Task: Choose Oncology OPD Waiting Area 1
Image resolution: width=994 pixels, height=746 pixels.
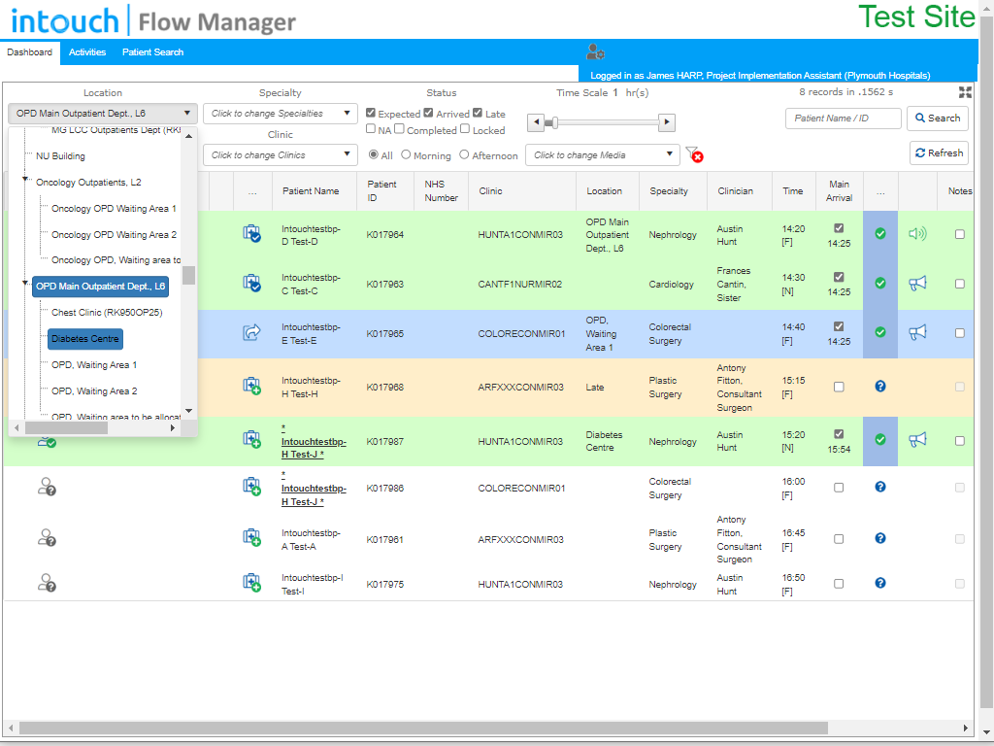Action: pos(115,208)
